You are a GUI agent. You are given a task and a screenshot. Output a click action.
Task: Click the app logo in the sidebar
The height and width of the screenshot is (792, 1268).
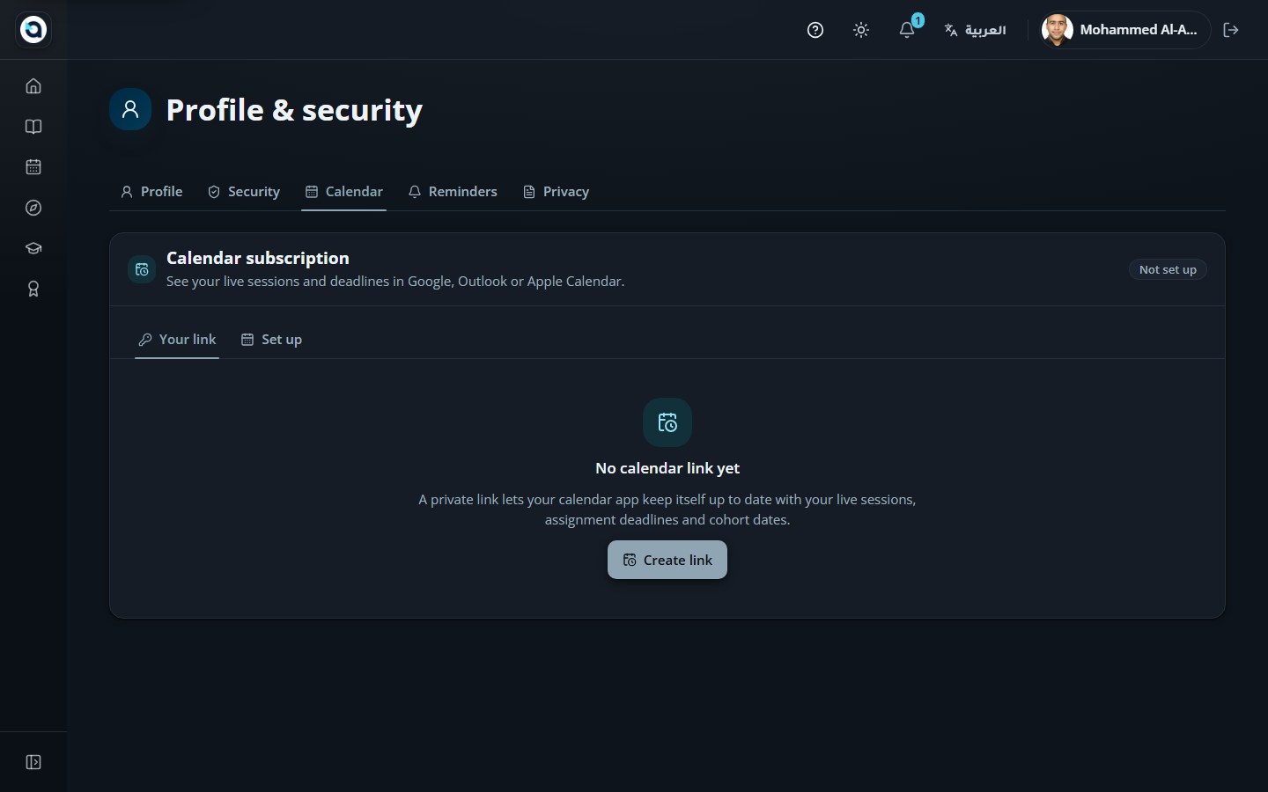point(33,29)
